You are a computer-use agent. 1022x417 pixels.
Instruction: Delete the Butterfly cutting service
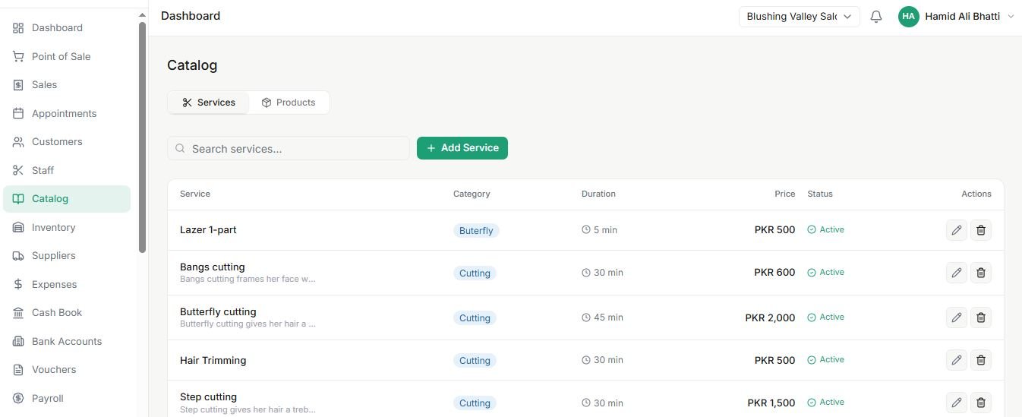(981, 317)
